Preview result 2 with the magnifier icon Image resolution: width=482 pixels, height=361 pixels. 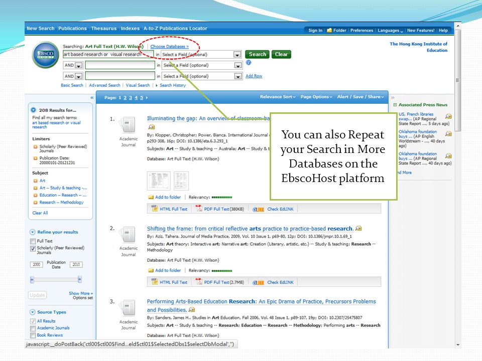358,228
